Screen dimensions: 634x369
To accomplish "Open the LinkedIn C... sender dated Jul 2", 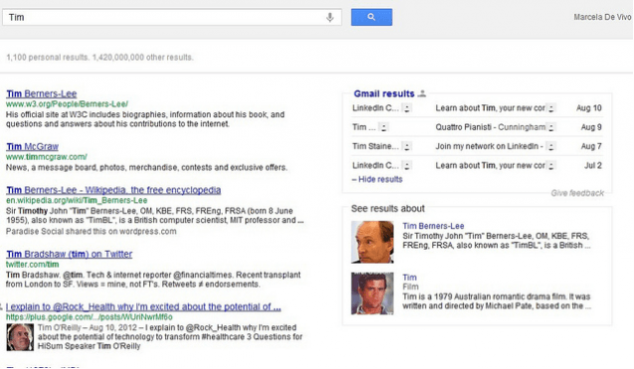I will (375, 166).
